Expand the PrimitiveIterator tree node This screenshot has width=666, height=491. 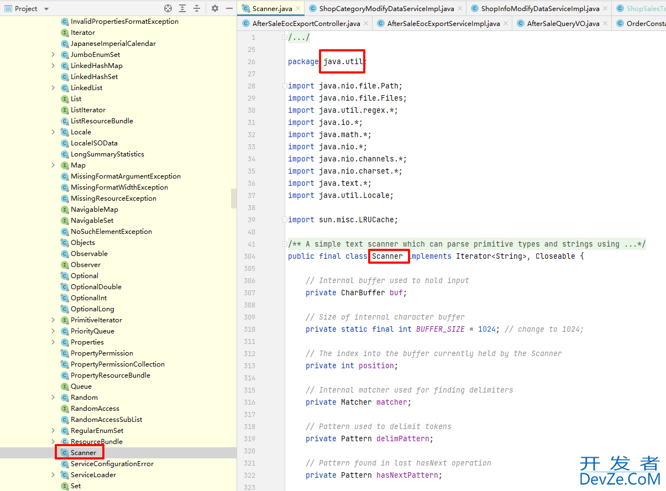coord(53,320)
